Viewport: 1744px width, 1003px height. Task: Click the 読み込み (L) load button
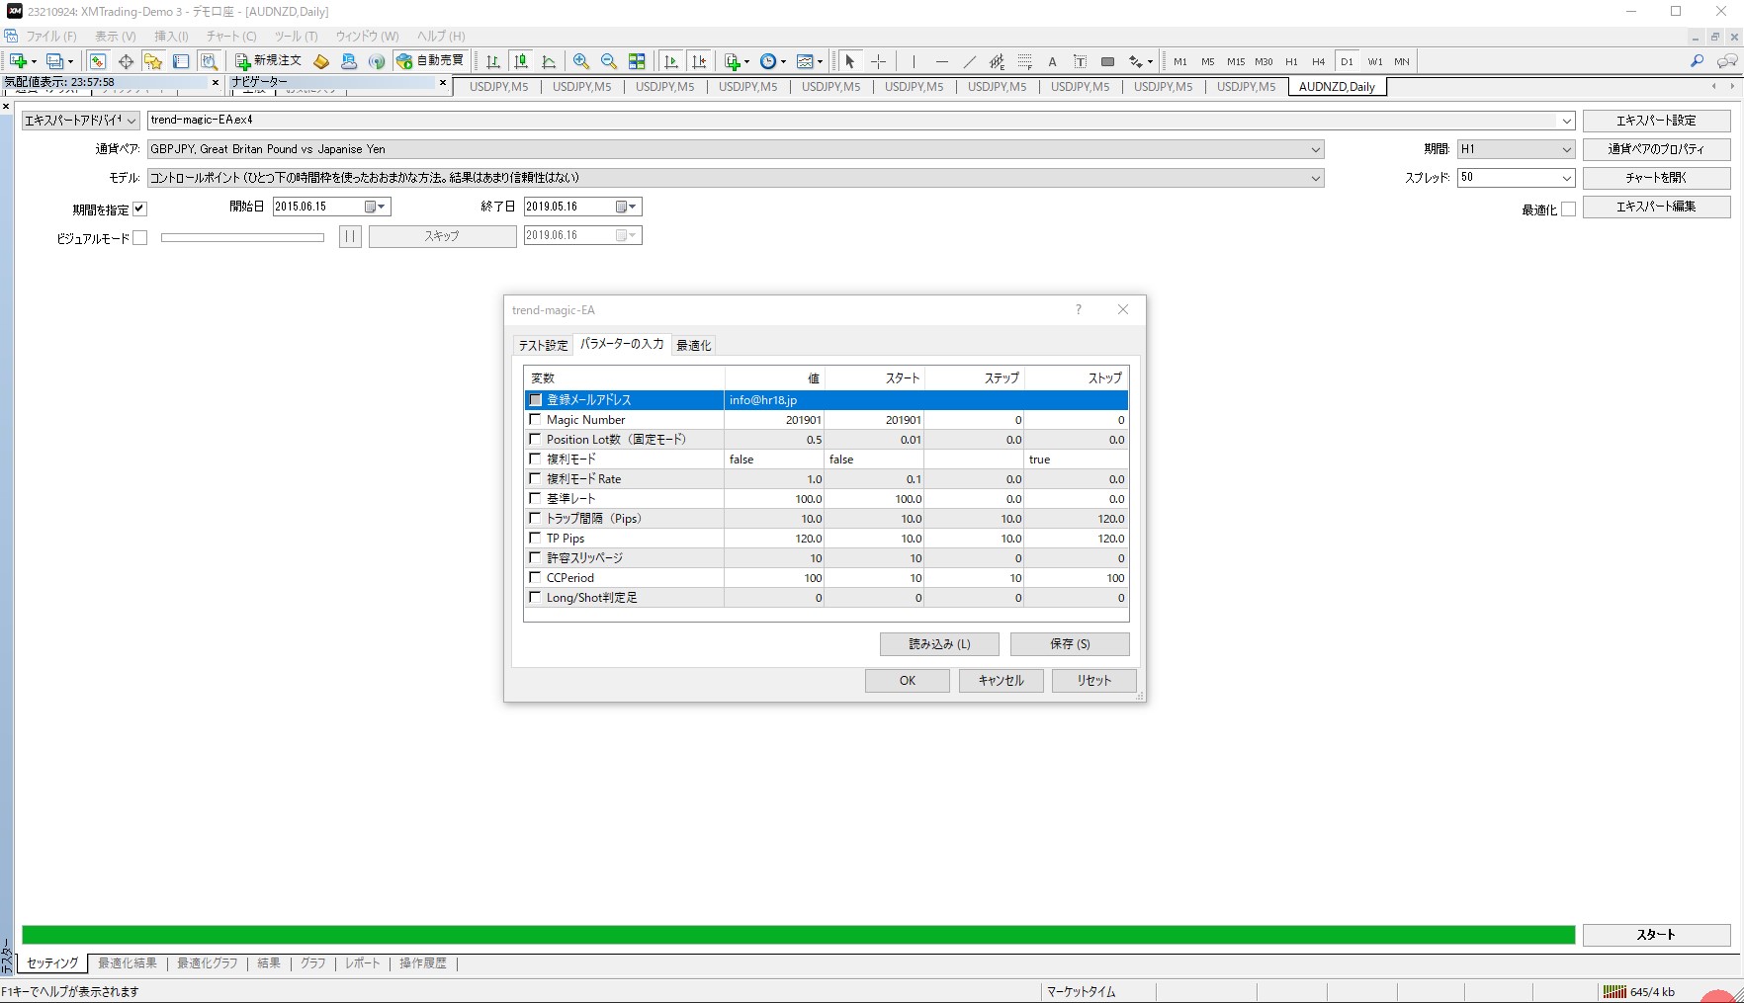(x=939, y=644)
